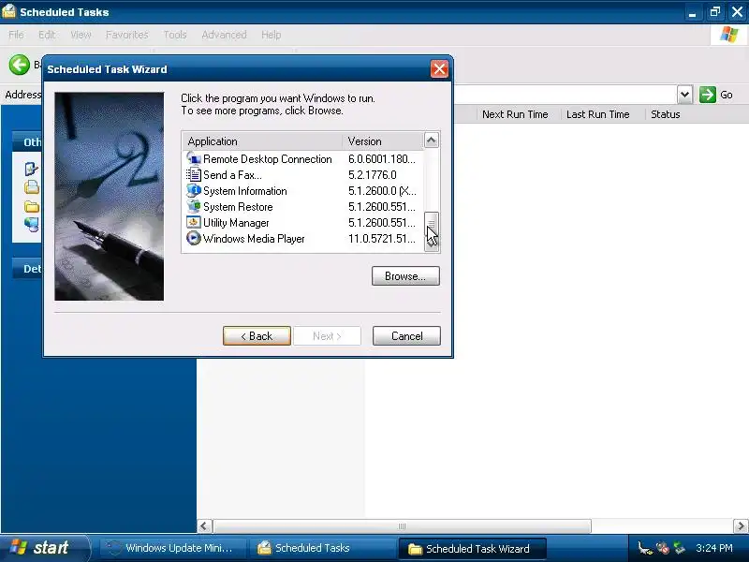Click the tray icon beside the clock

(679, 548)
